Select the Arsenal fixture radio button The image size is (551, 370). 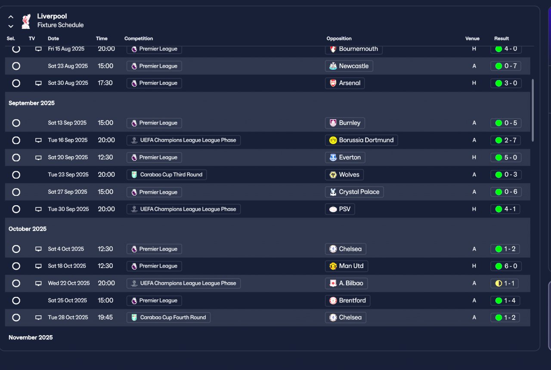[x=16, y=83]
